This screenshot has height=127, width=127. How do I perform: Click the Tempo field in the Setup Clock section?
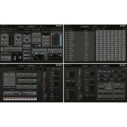(123, 72)
